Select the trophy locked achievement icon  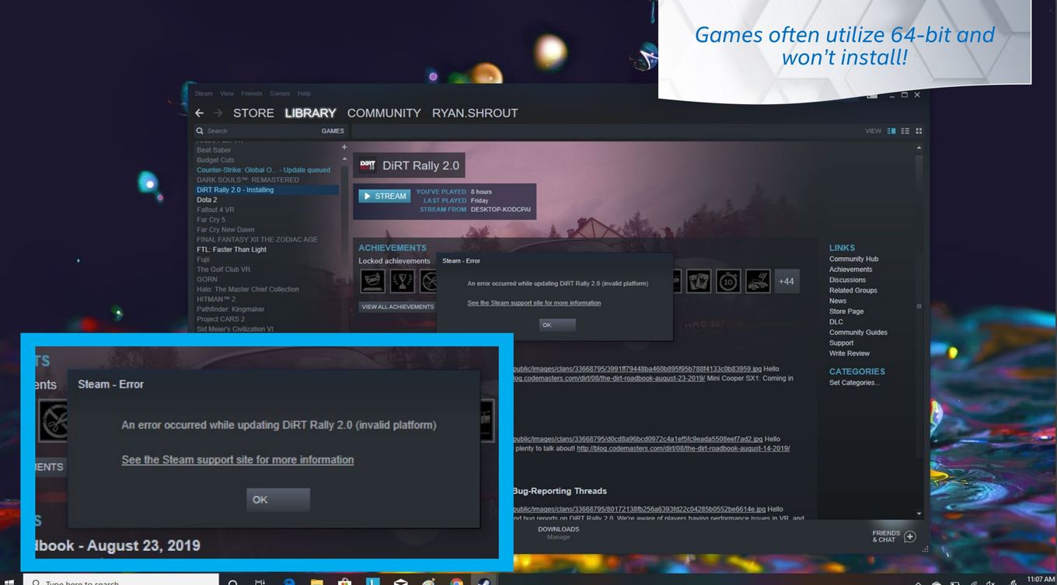[x=403, y=280]
